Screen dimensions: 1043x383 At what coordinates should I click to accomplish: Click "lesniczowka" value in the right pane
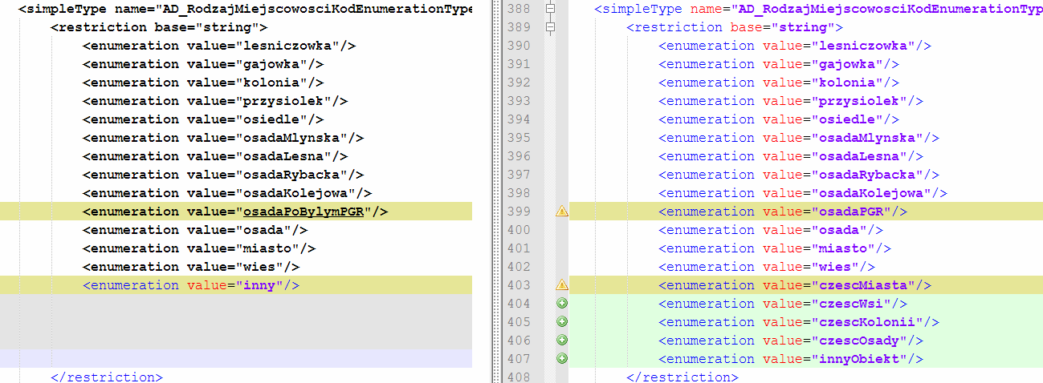(x=862, y=46)
